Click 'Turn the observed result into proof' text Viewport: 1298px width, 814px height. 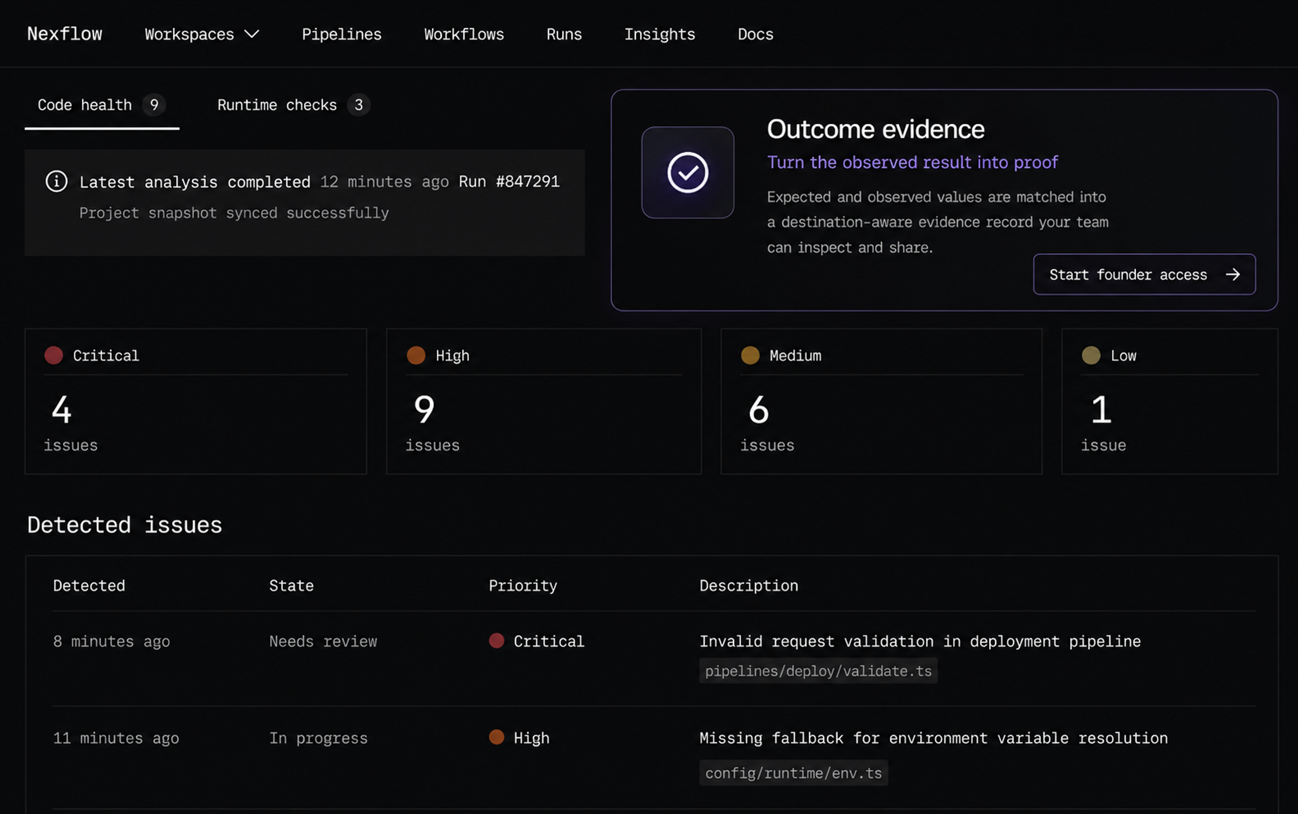[912, 163]
